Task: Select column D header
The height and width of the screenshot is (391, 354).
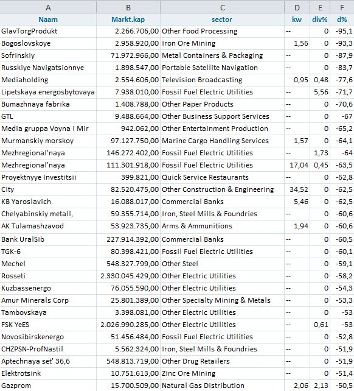Action: pyautogui.click(x=297, y=8)
